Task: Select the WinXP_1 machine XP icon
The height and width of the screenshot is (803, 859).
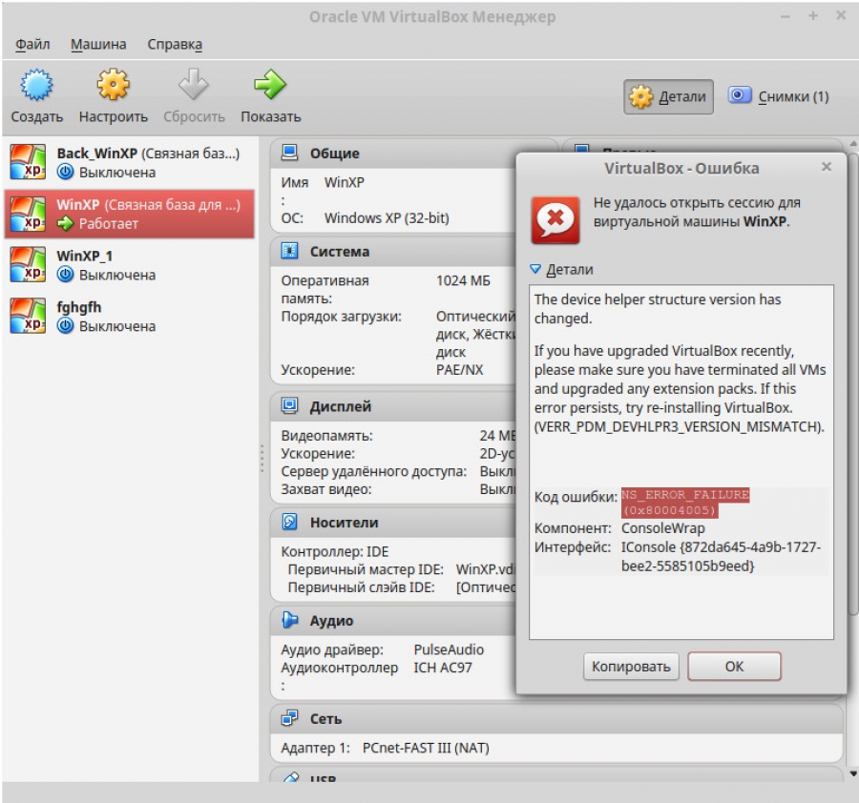Action: point(28,264)
